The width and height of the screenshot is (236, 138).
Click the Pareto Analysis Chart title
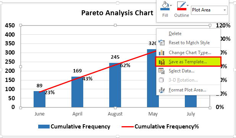click(117, 13)
